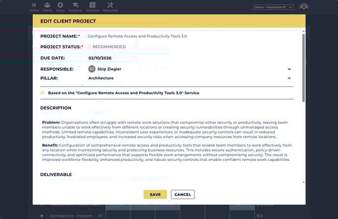Viewport: 338px width, 219px height.
Task: Open the Solutions grid icon
Action: pos(92,5)
